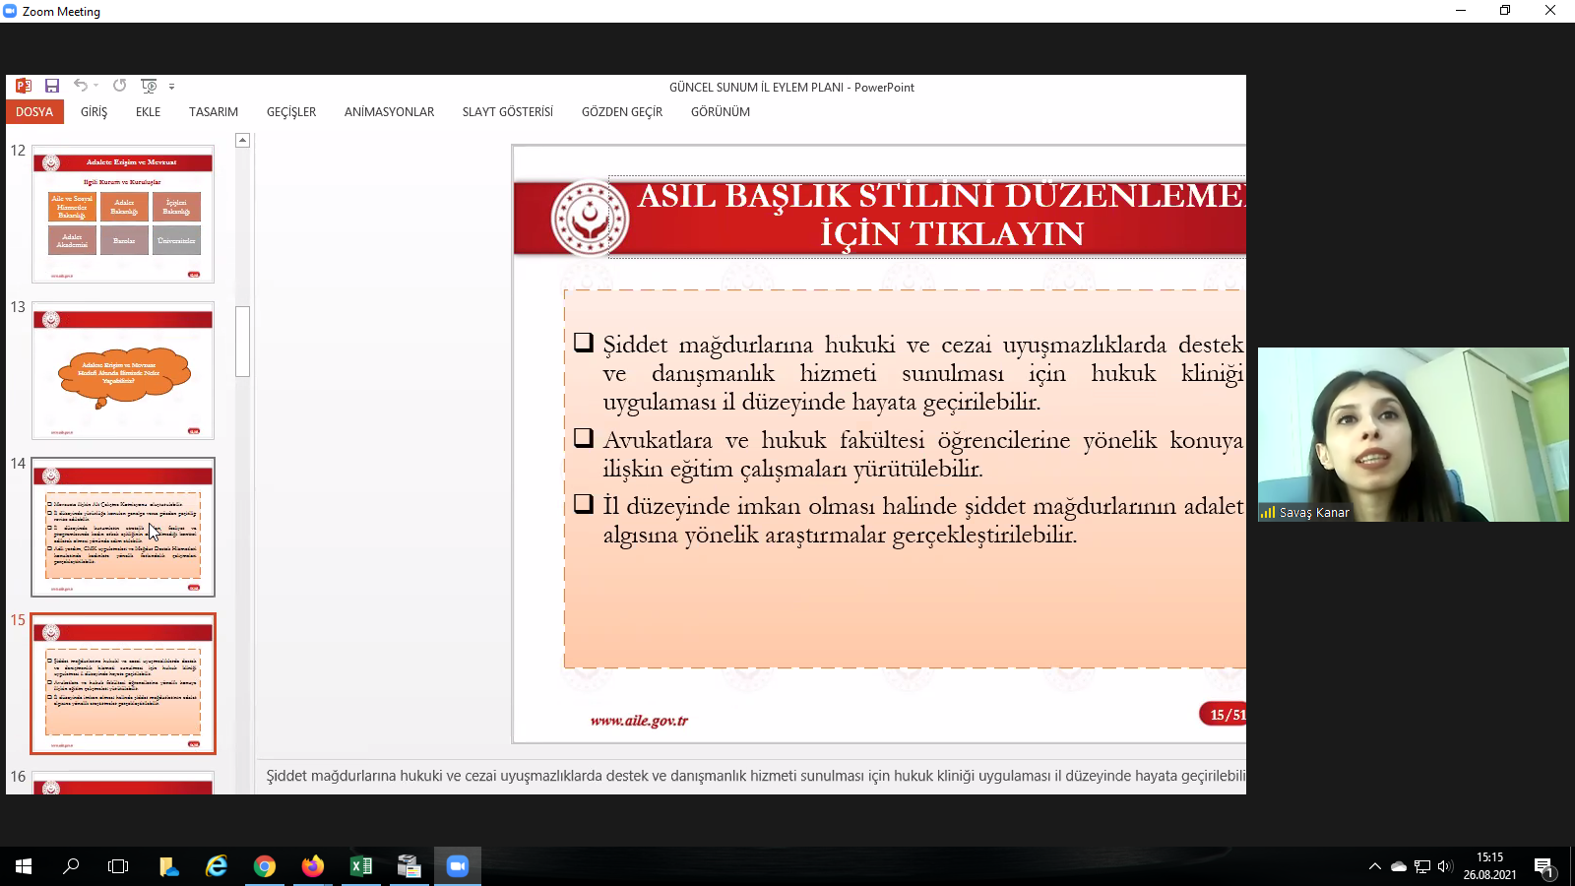Open Task View from the taskbar
The height and width of the screenshot is (886, 1575).
pos(118,866)
